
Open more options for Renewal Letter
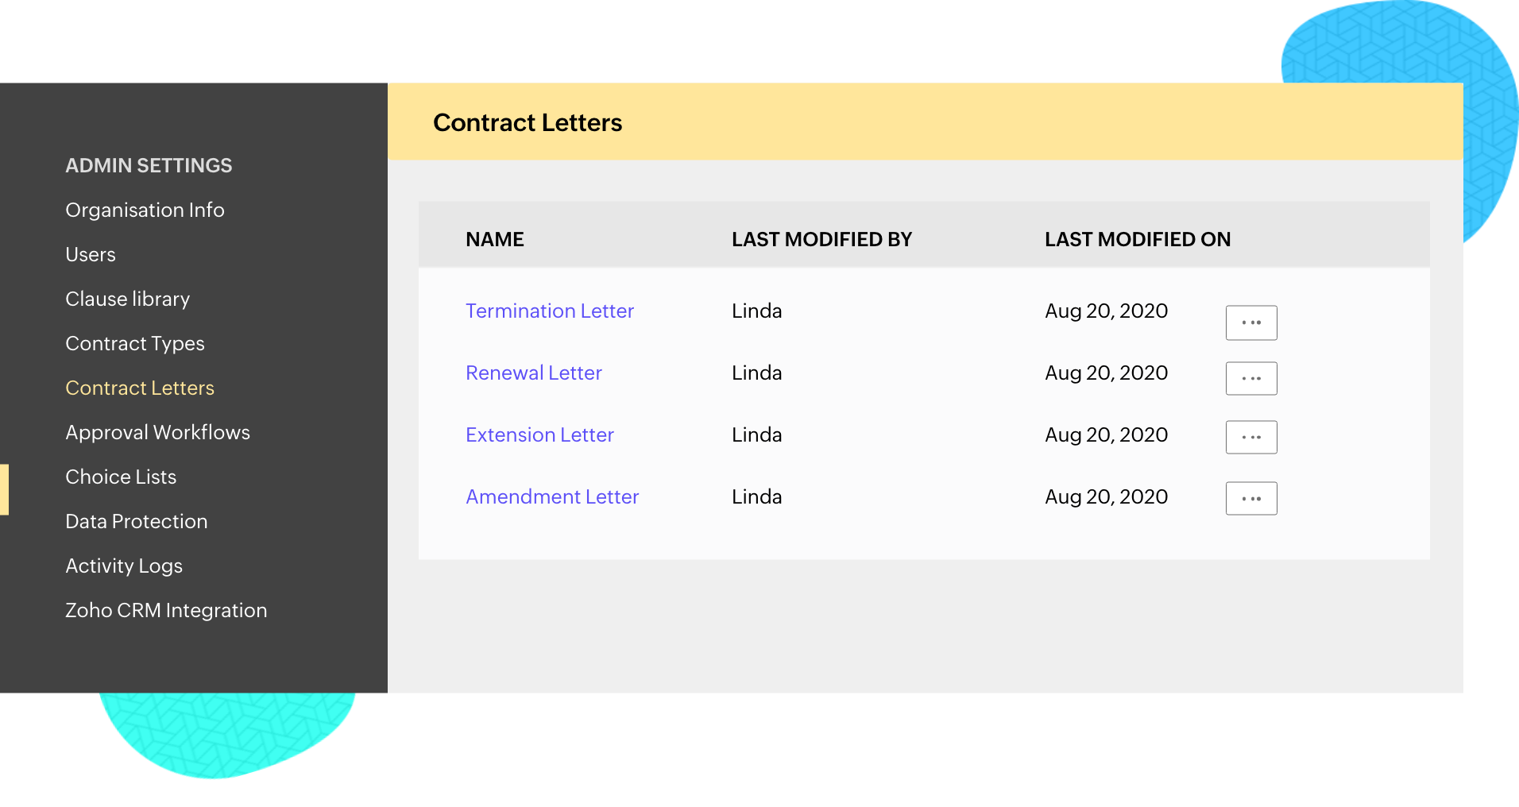point(1251,378)
